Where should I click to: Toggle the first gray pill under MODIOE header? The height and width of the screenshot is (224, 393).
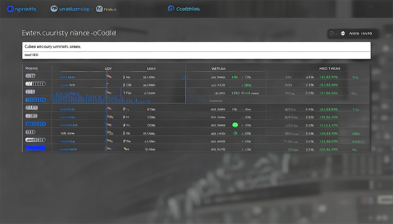click(30, 76)
